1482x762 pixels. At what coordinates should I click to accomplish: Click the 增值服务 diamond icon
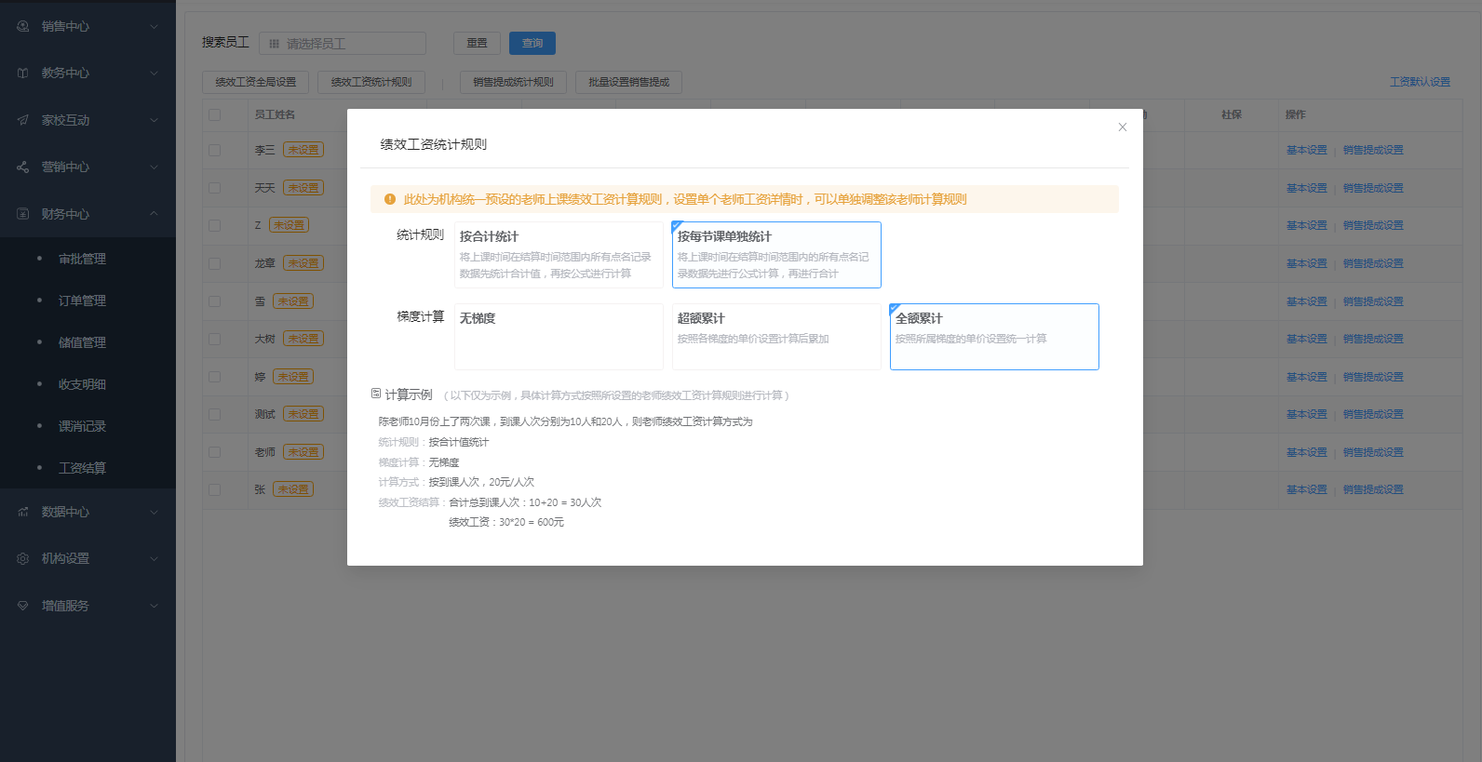click(x=23, y=606)
